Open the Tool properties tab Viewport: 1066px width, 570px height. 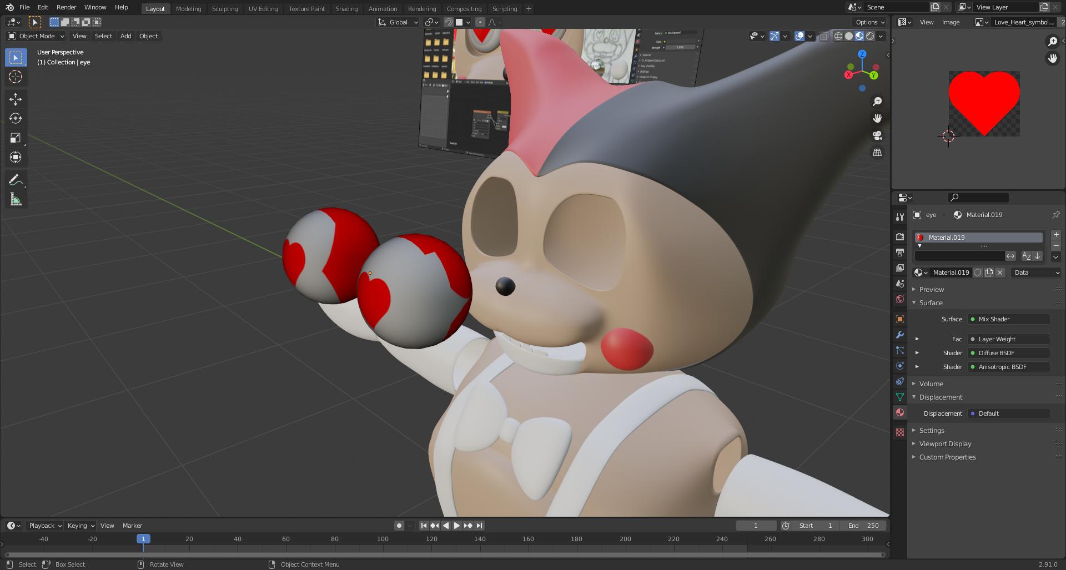[x=900, y=217]
